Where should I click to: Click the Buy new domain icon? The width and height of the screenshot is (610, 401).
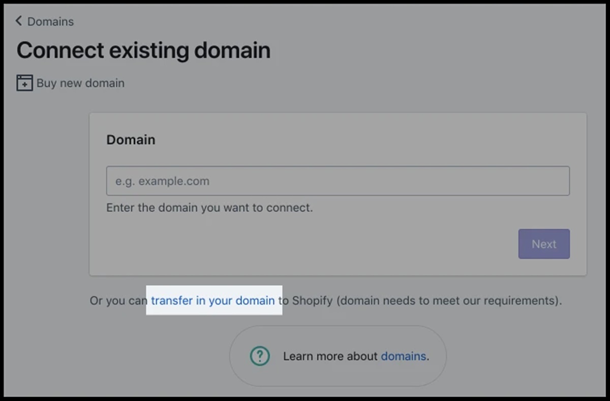24,83
